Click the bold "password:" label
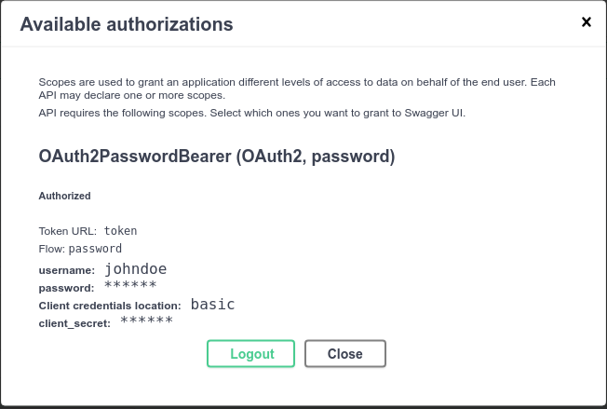Image resolution: width=607 pixels, height=409 pixels. click(x=66, y=288)
